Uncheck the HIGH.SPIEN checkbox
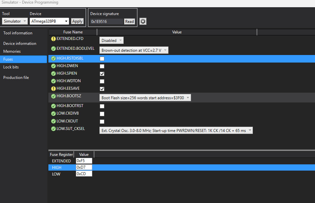315x203 pixels. coord(102,74)
